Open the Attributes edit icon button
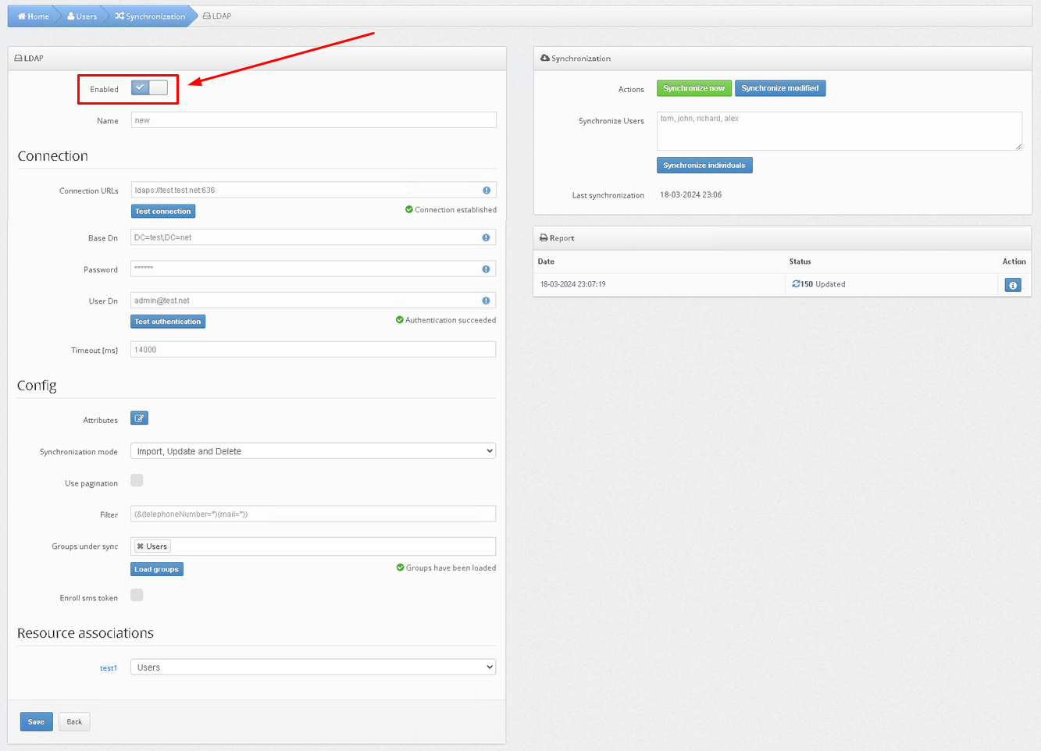The image size is (1041, 751). (139, 418)
